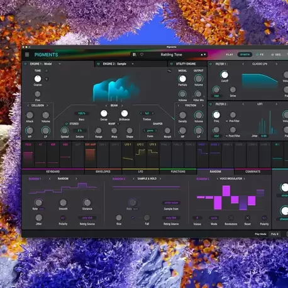Open the Pigments hamburger menu
The image size is (288, 288).
point(27,55)
